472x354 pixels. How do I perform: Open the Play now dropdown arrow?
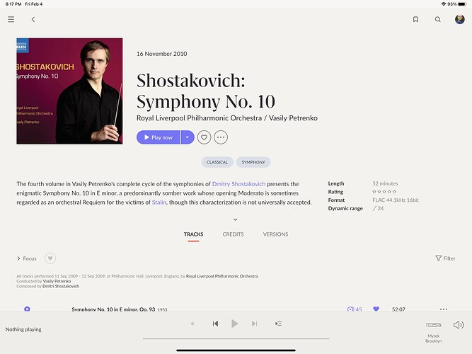[188, 137]
